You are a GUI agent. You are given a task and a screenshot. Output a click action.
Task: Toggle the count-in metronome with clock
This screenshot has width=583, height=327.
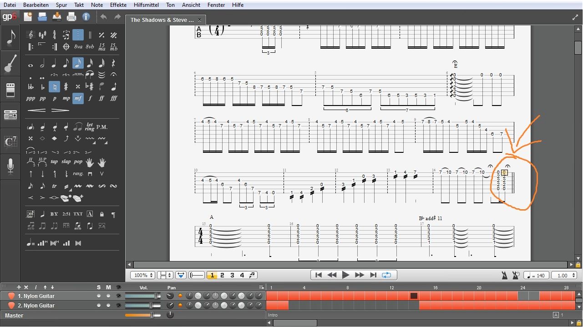[x=516, y=275]
